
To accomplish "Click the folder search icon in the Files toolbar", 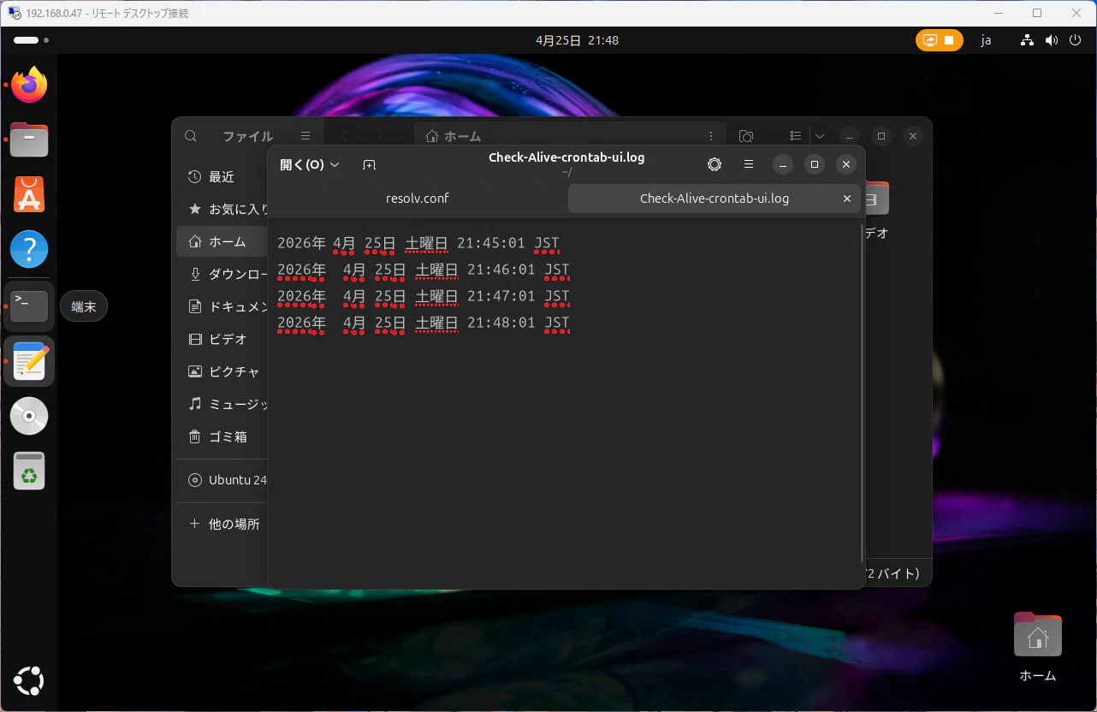I will pyautogui.click(x=746, y=136).
